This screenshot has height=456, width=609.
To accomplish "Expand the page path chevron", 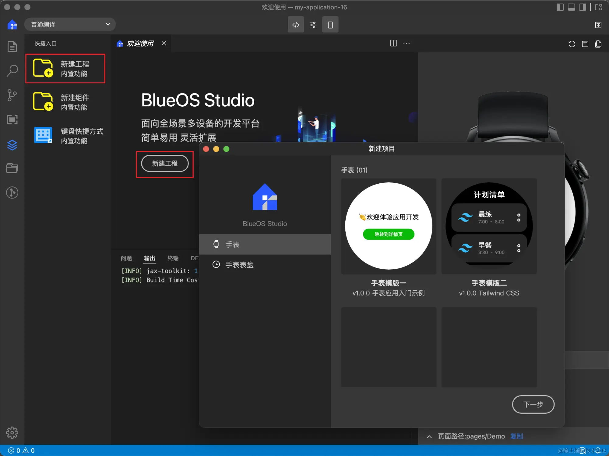I will (429, 437).
